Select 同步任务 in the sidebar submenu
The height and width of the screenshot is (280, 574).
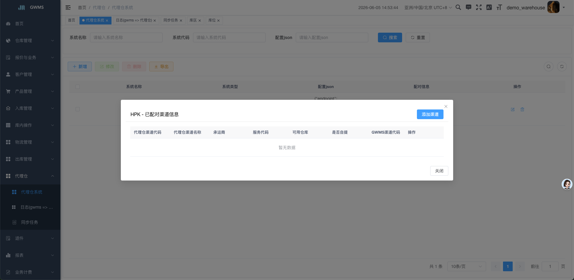[30, 222]
